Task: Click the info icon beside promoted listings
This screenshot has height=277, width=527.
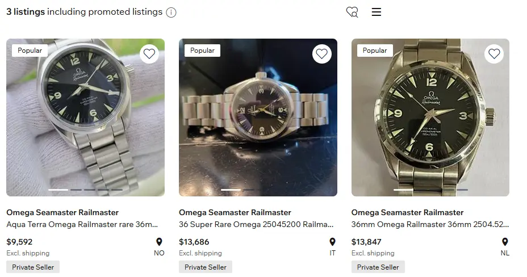Action: 171,12
